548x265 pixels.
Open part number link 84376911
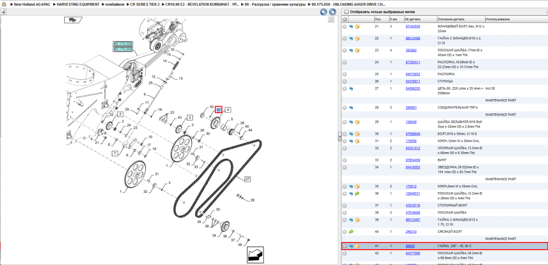[x=413, y=82]
